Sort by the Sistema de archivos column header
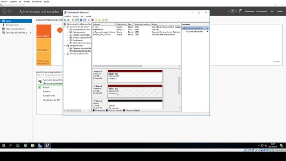The height and width of the screenshot is (161, 286). [x=143, y=24]
